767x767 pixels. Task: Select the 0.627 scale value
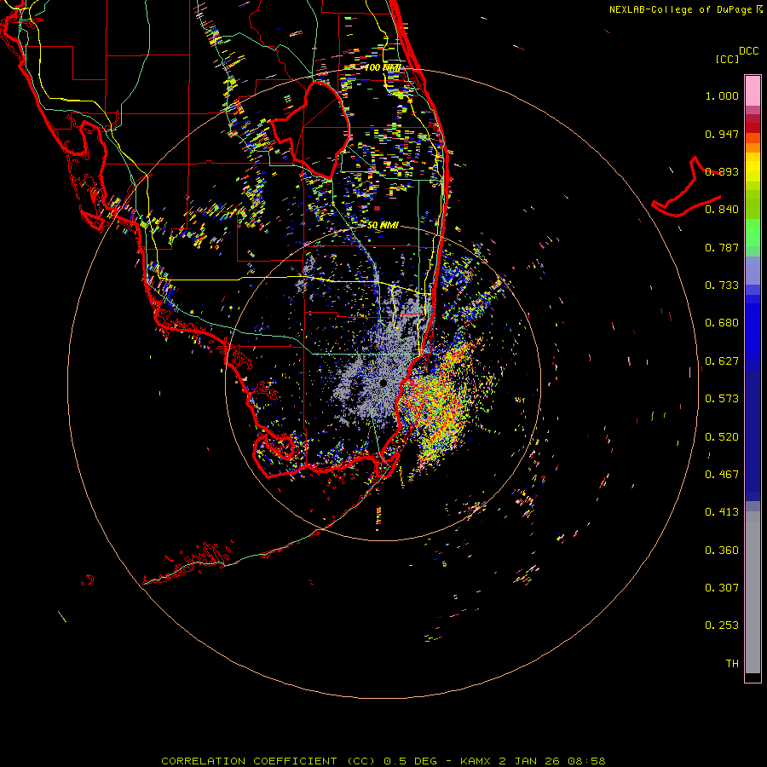[722, 361]
